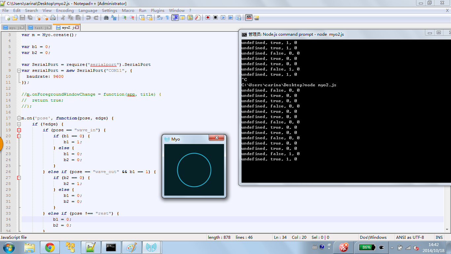Click the INS indicator in status bar
The width and height of the screenshot is (451, 254).
click(x=439, y=237)
